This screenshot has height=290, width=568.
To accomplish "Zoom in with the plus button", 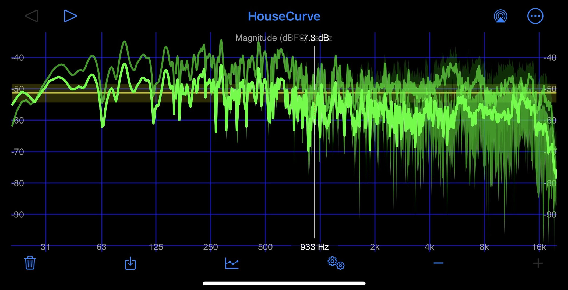I will pyautogui.click(x=538, y=263).
